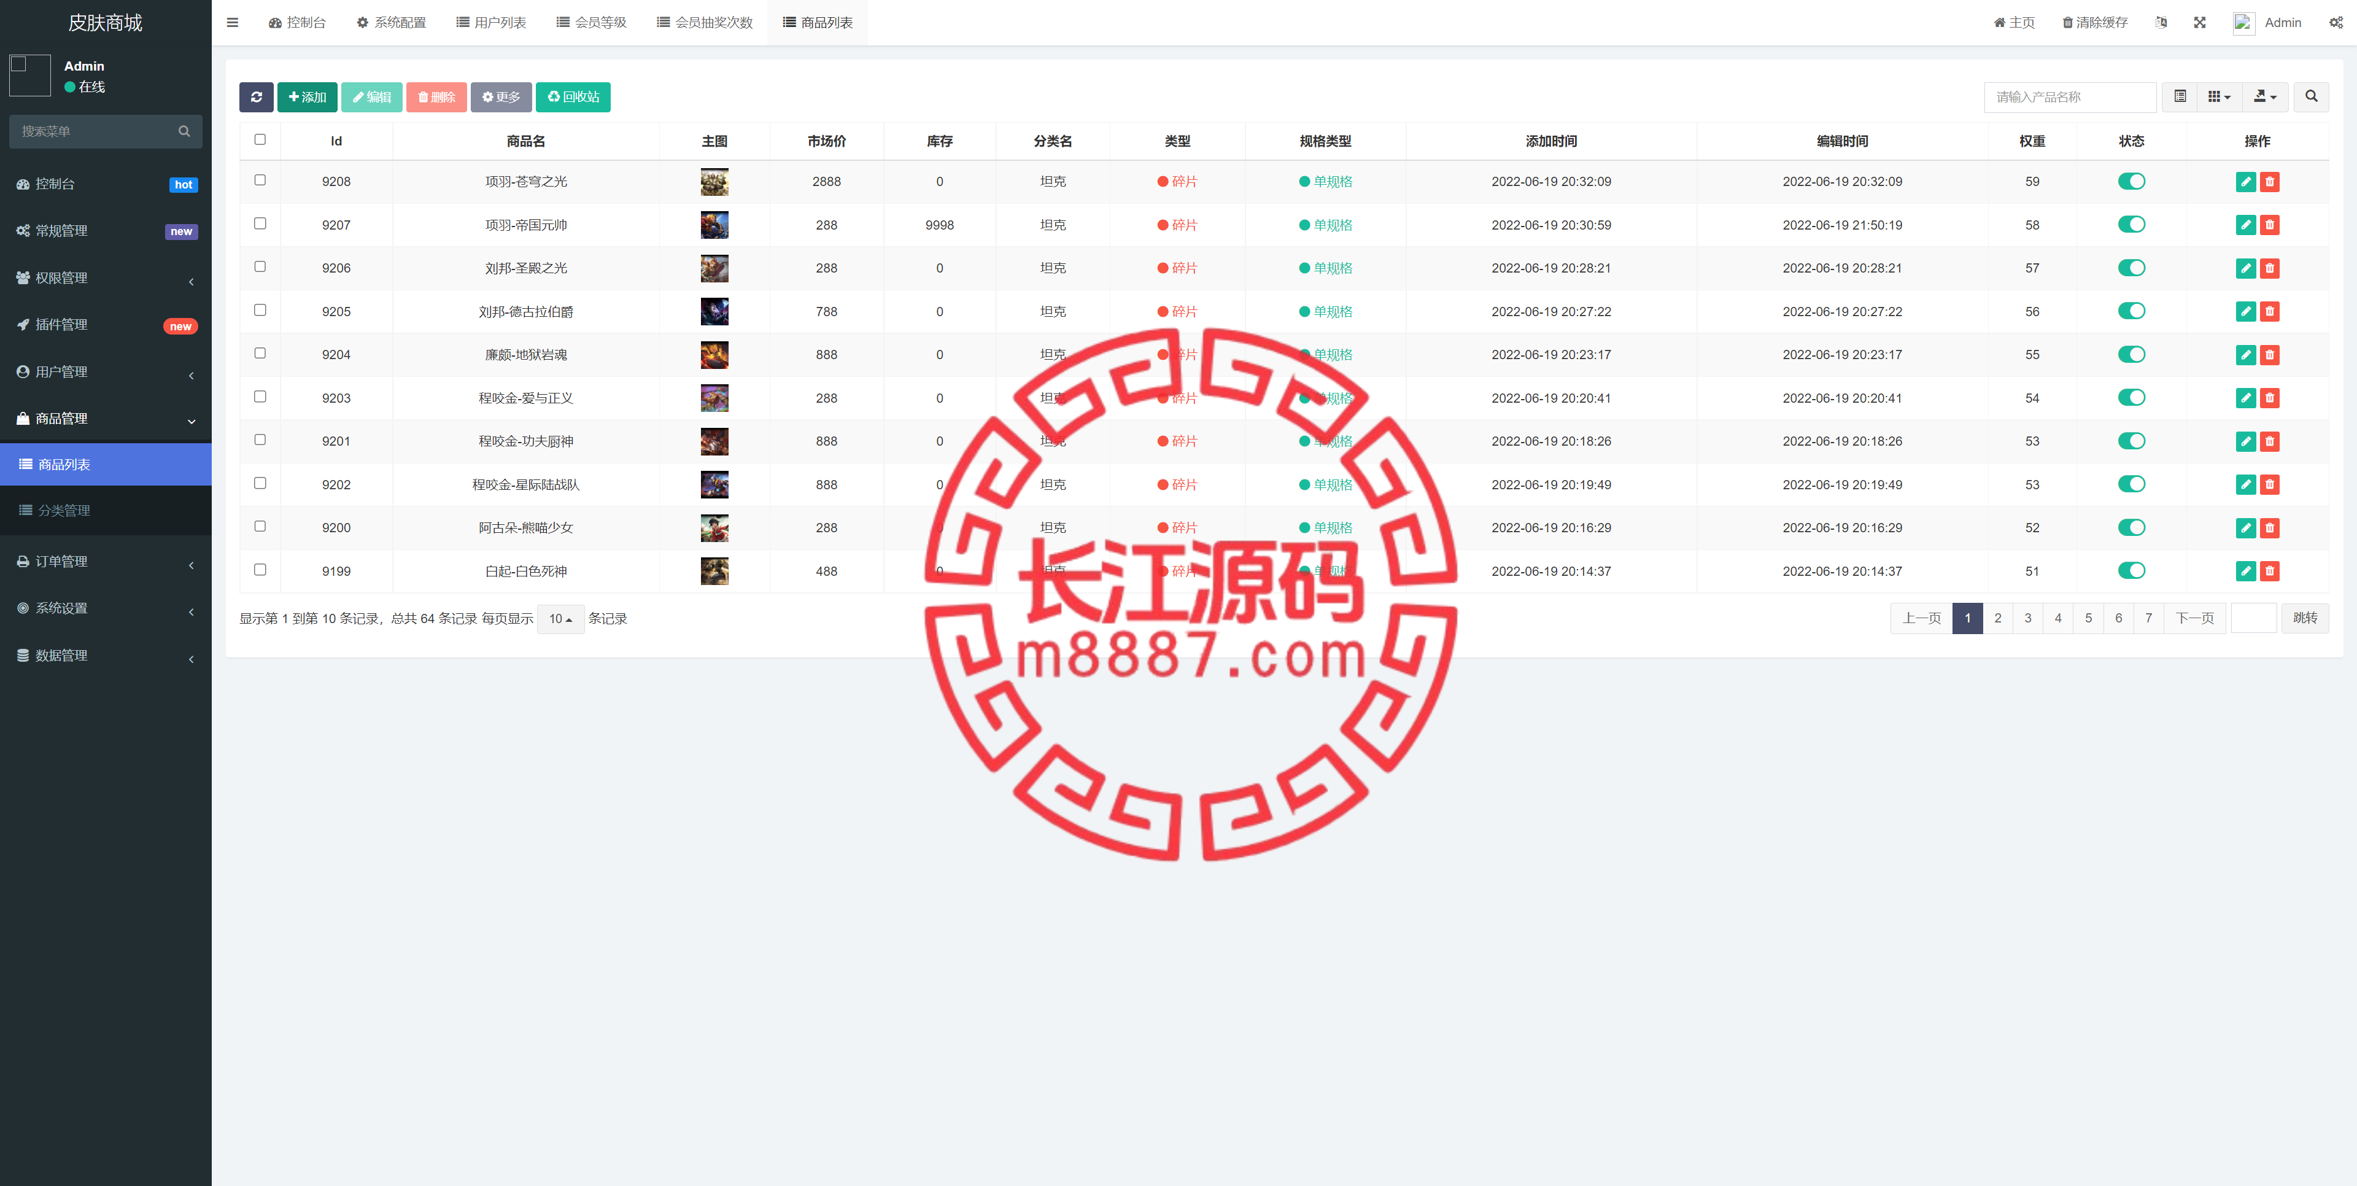Image resolution: width=2357 pixels, height=1186 pixels.
Task: Expand 权限管理 in the sidebar
Action: pyautogui.click(x=106, y=278)
